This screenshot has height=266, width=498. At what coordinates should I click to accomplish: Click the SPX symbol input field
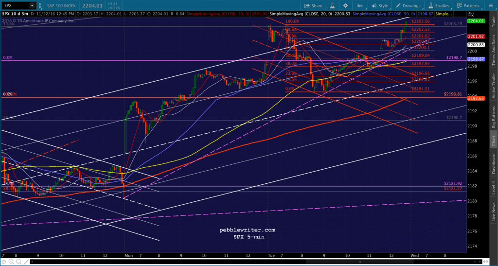15,5
